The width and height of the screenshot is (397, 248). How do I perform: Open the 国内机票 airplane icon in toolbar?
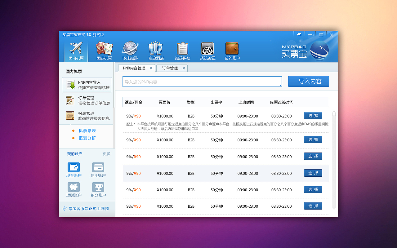coord(76,51)
